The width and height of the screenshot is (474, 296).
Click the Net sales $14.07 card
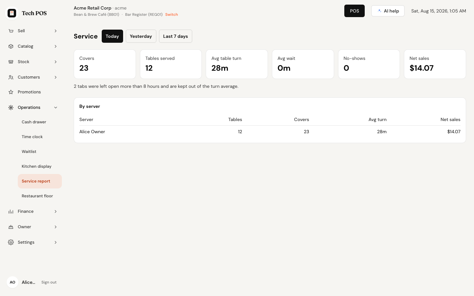(435, 64)
